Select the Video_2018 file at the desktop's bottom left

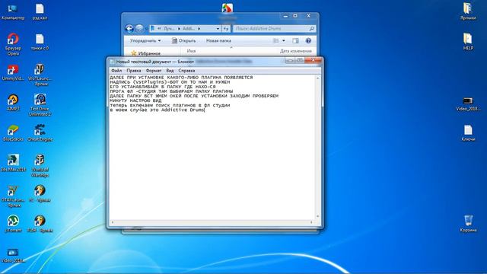click(13, 256)
